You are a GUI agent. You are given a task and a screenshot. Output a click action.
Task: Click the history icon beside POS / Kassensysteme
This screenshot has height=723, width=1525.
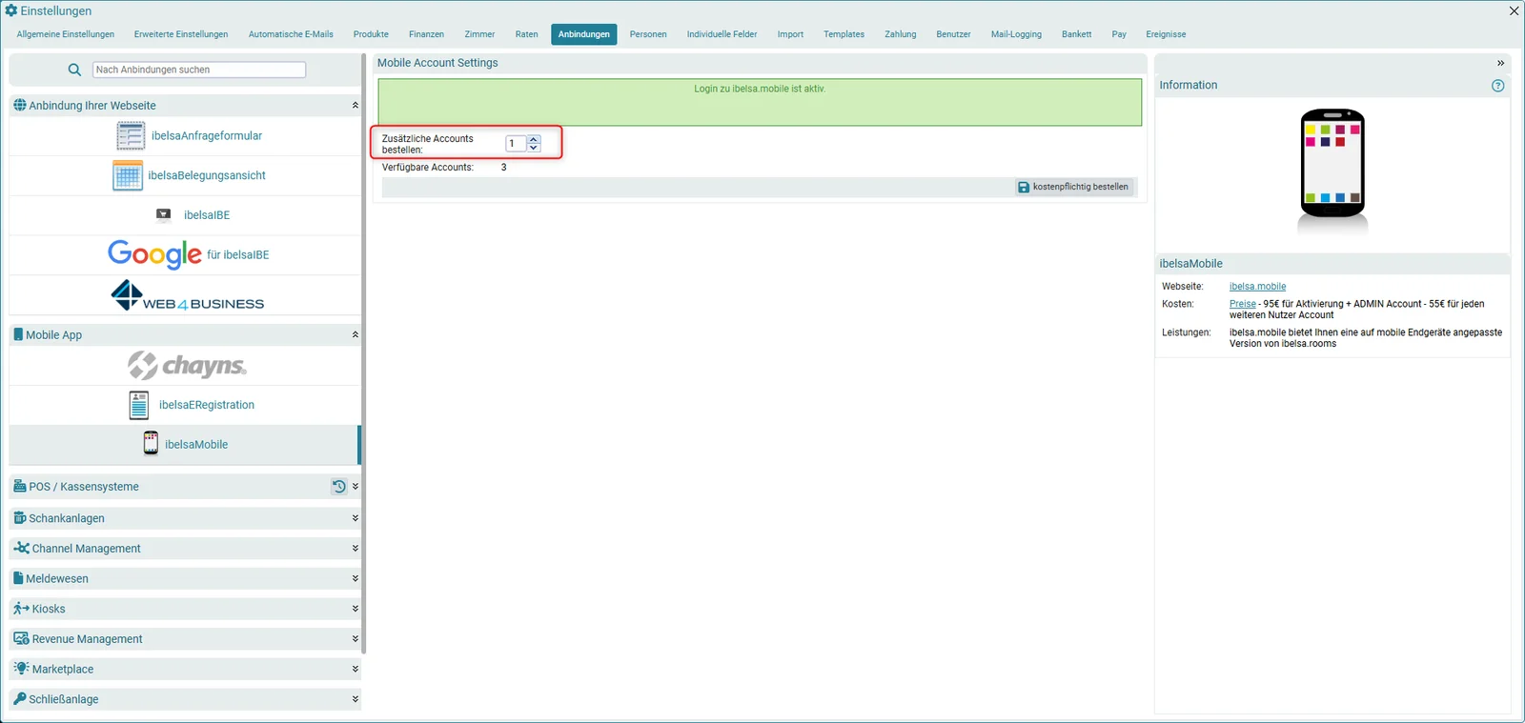[x=338, y=487]
